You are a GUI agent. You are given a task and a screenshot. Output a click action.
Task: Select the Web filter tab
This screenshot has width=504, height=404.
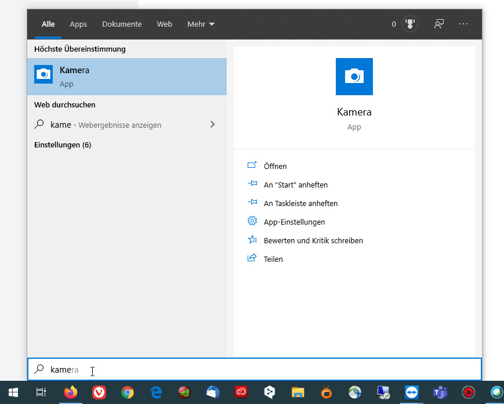(x=165, y=24)
